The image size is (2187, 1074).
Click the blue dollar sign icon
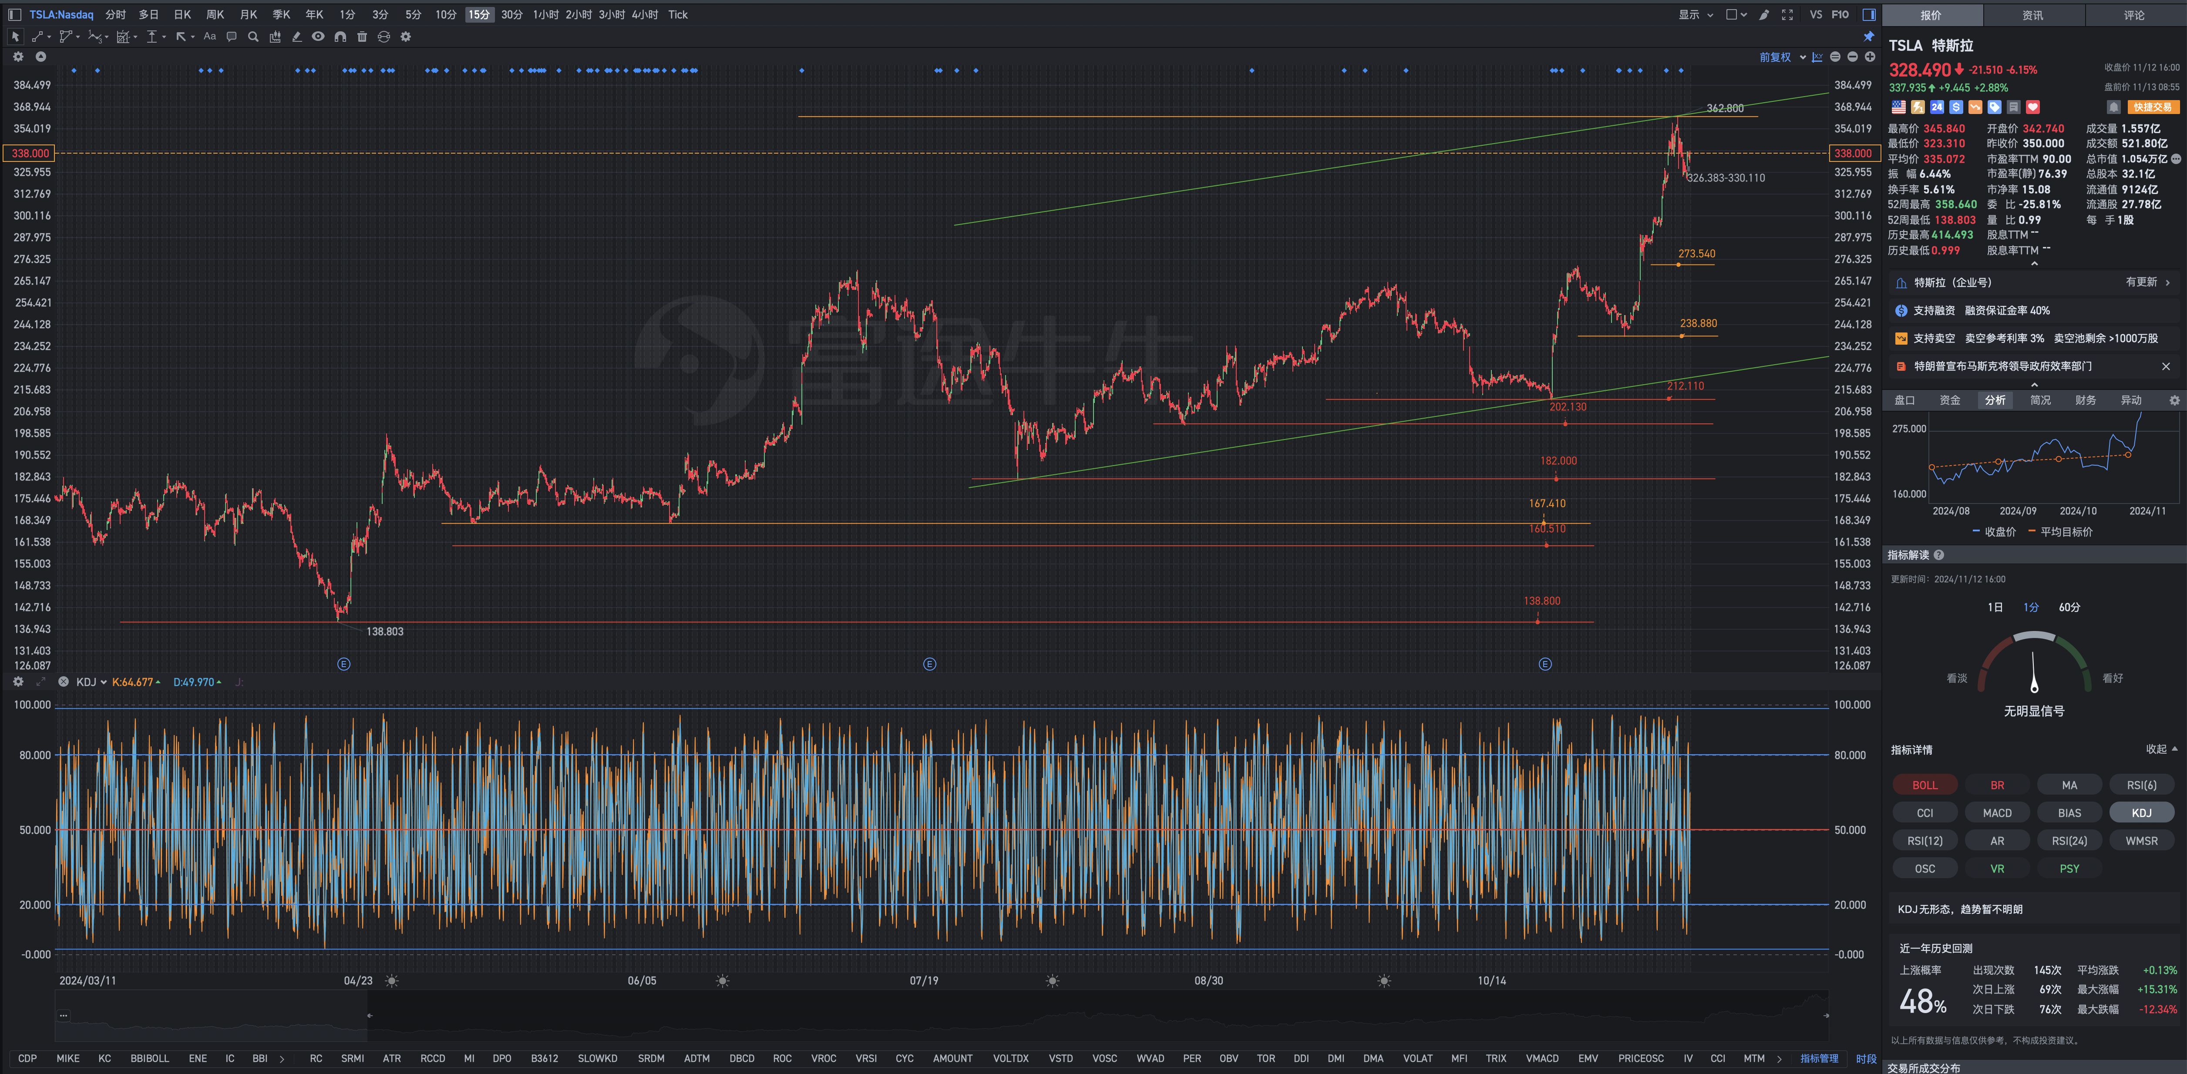click(1956, 107)
